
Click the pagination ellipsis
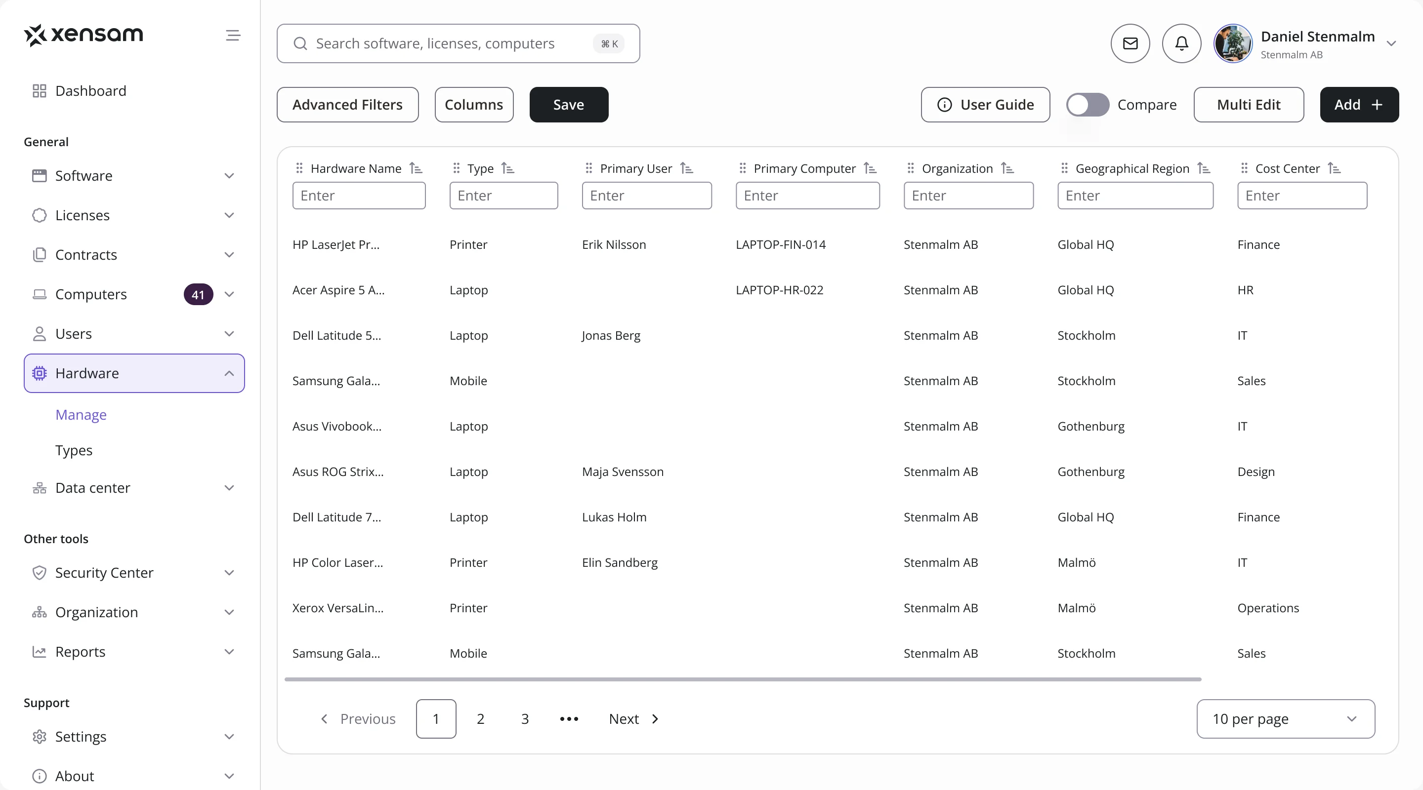569,719
